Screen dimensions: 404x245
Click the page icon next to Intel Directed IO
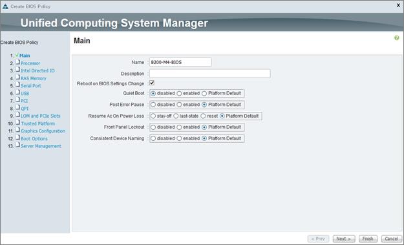coord(17,70)
